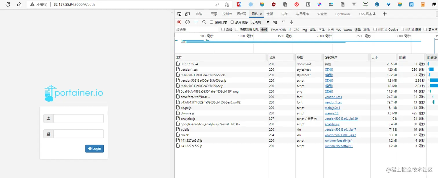Open the saved passwords key icon
Screen dimensions: 438x178
[x=217, y=4]
